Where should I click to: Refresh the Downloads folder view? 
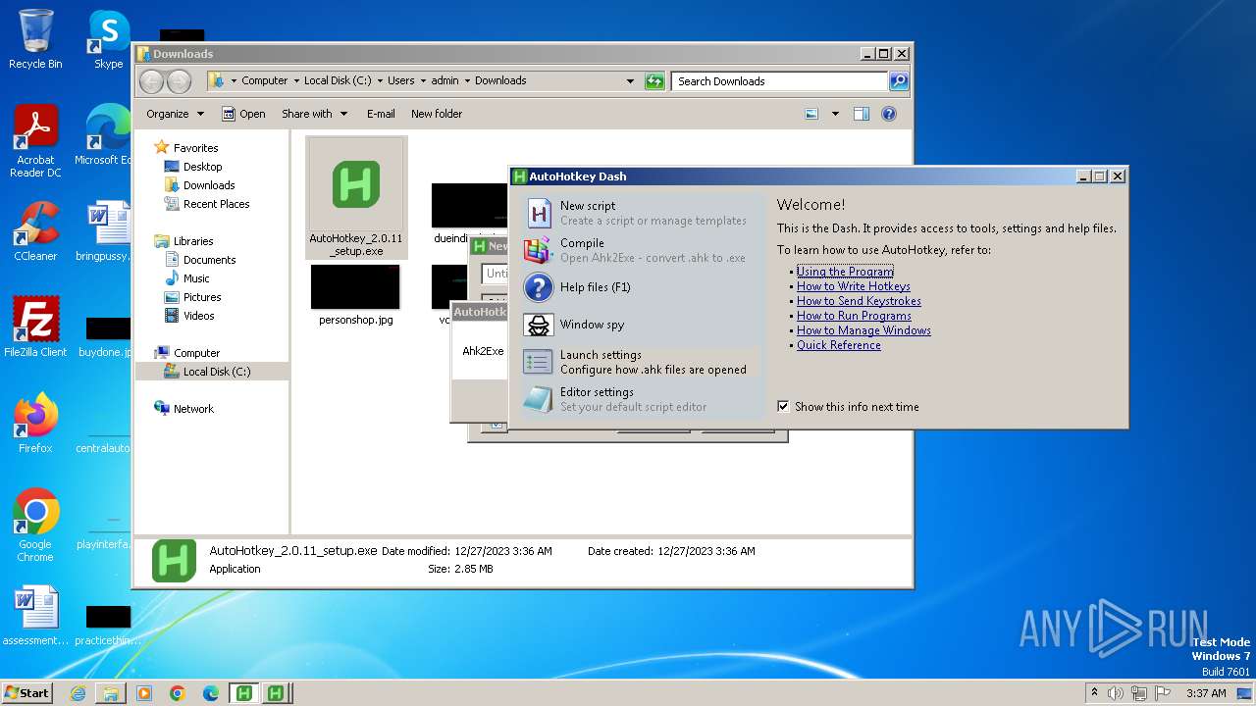654,81
